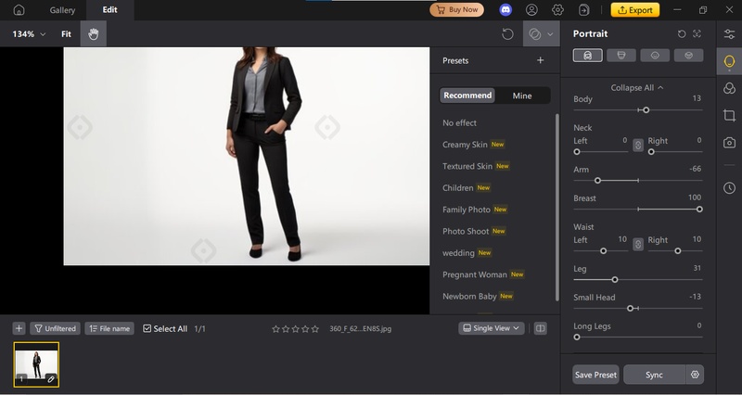Select the Crop tool in right sidebar
This screenshot has height=395, width=742.
(x=730, y=116)
